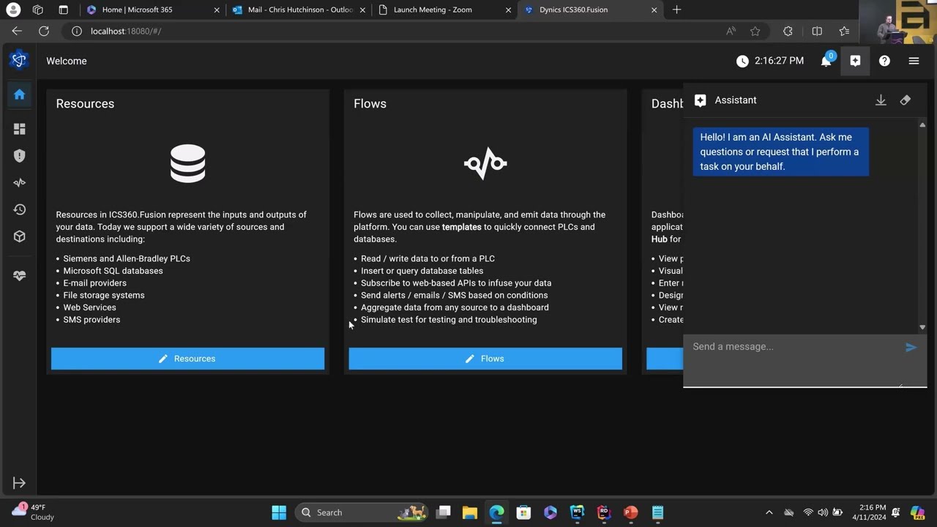Open Dashboards from the left sidebar
The width and height of the screenshot is (937, 527).
(x=19, y=129)
